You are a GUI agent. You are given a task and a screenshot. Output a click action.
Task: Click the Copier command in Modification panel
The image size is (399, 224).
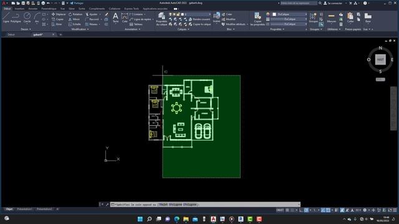[58, 19]
